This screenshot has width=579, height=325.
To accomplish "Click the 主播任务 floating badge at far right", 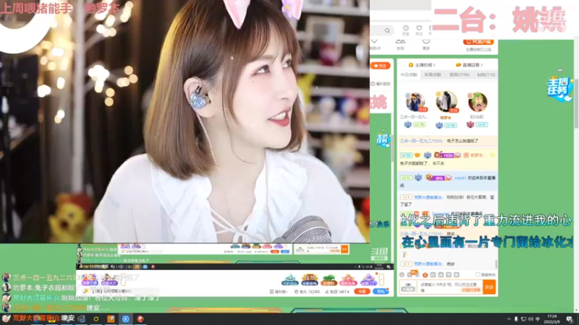I will [x=559, y=89].
